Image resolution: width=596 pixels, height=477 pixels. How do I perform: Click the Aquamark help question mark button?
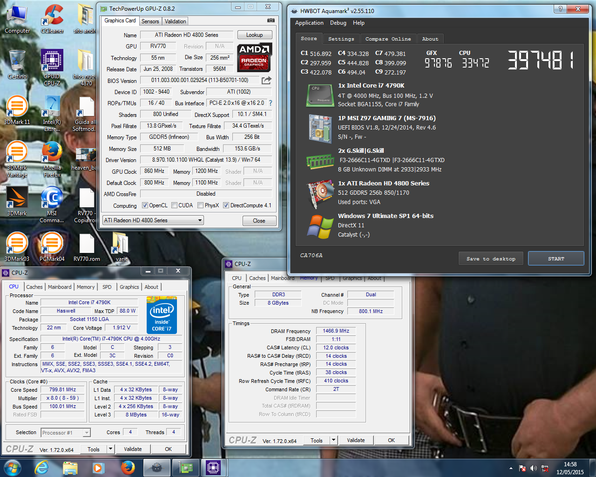point(561,9)
